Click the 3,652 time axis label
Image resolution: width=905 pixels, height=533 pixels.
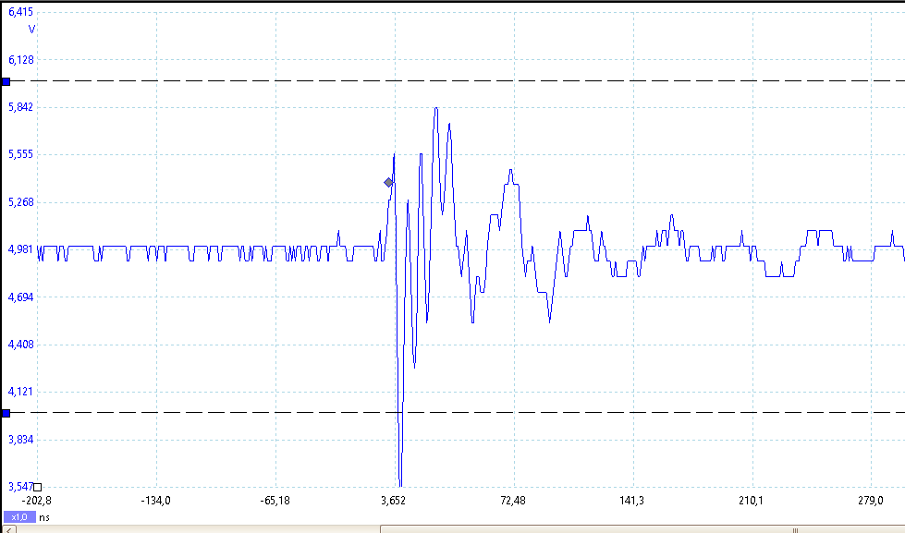coord(394,501)
